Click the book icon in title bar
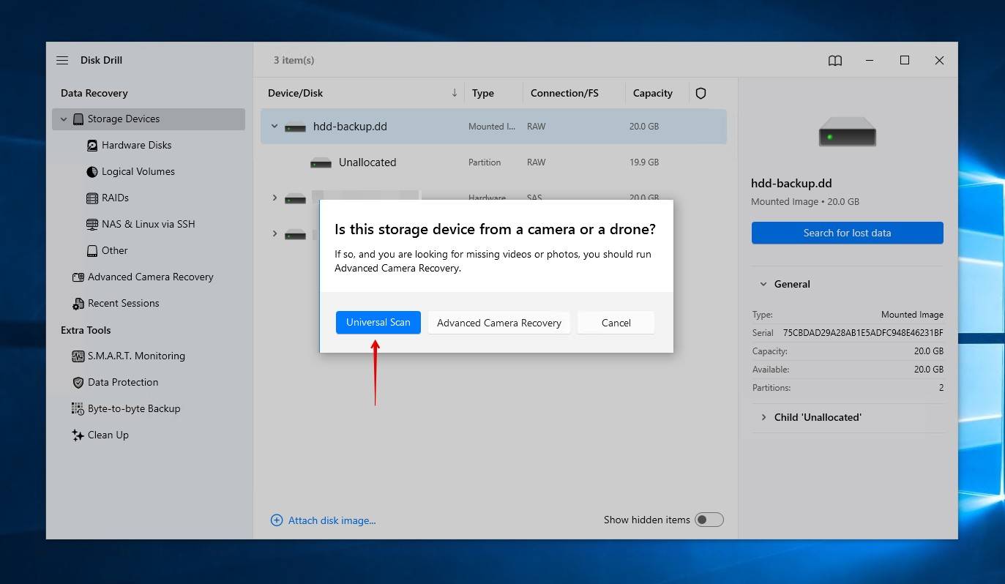The height and width of the screenshot is (584, 1005). [x=834, y=61]
